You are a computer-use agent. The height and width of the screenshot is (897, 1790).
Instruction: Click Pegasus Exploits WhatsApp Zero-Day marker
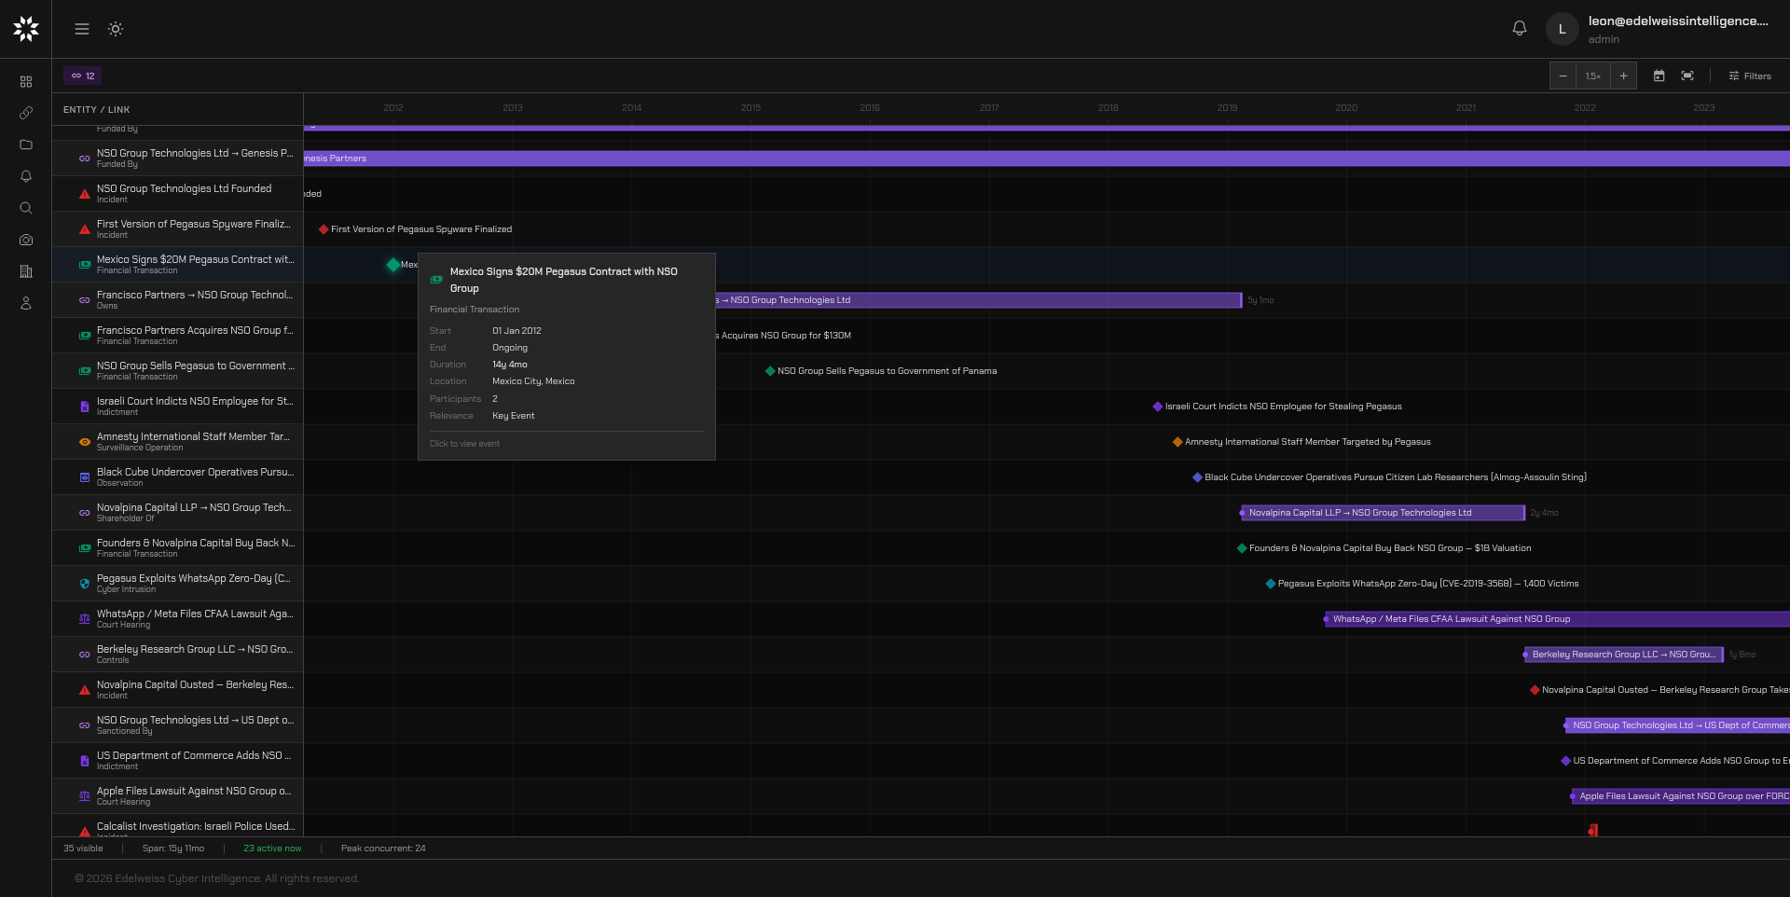1270,584
